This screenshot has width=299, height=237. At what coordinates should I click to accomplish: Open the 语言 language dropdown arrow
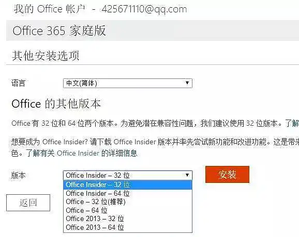tap(187, 83)
